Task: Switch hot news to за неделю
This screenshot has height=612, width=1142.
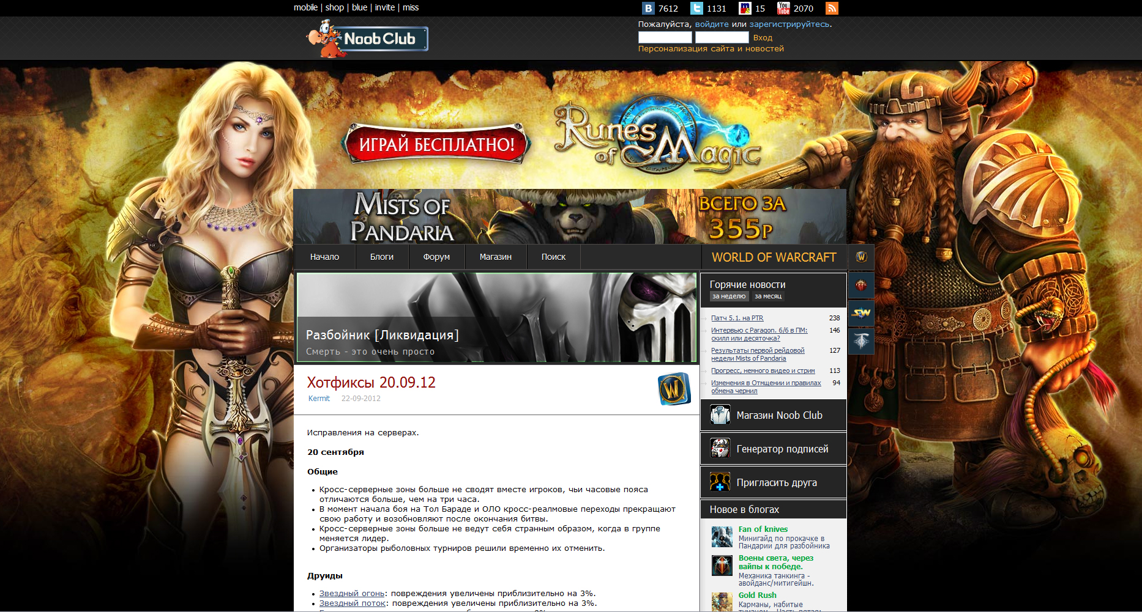Action: [x=729, y=296]
